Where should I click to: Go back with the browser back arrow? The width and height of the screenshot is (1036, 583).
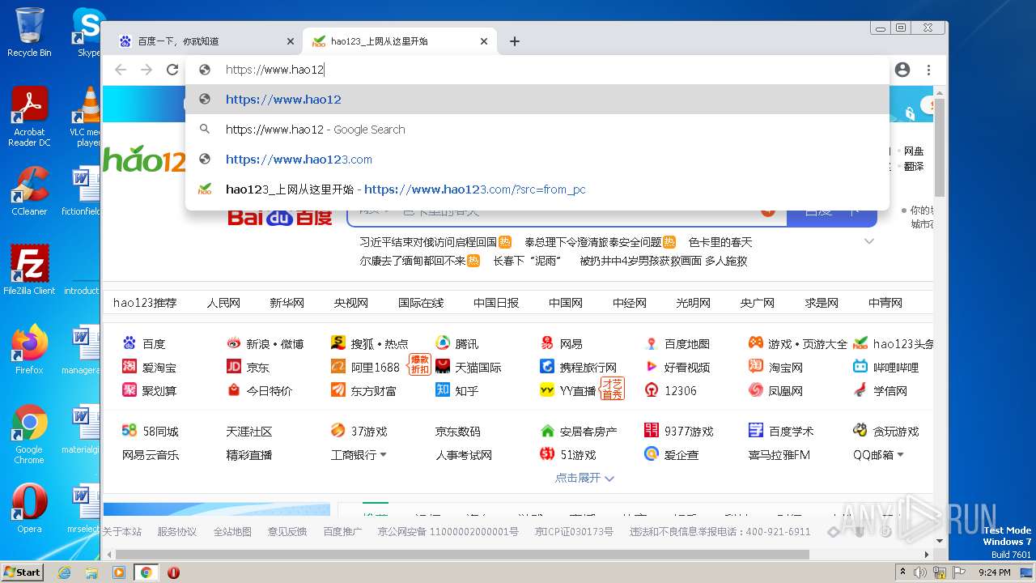coord(121,70)
